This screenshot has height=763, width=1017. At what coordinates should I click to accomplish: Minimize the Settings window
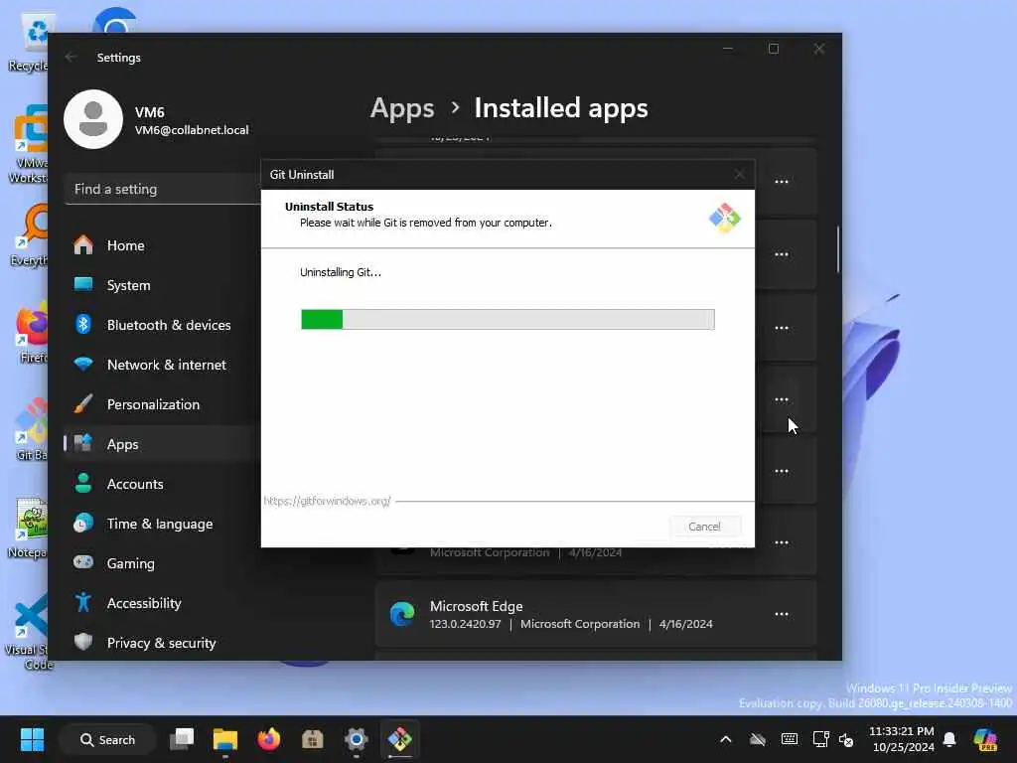click(x=728, y=49)
